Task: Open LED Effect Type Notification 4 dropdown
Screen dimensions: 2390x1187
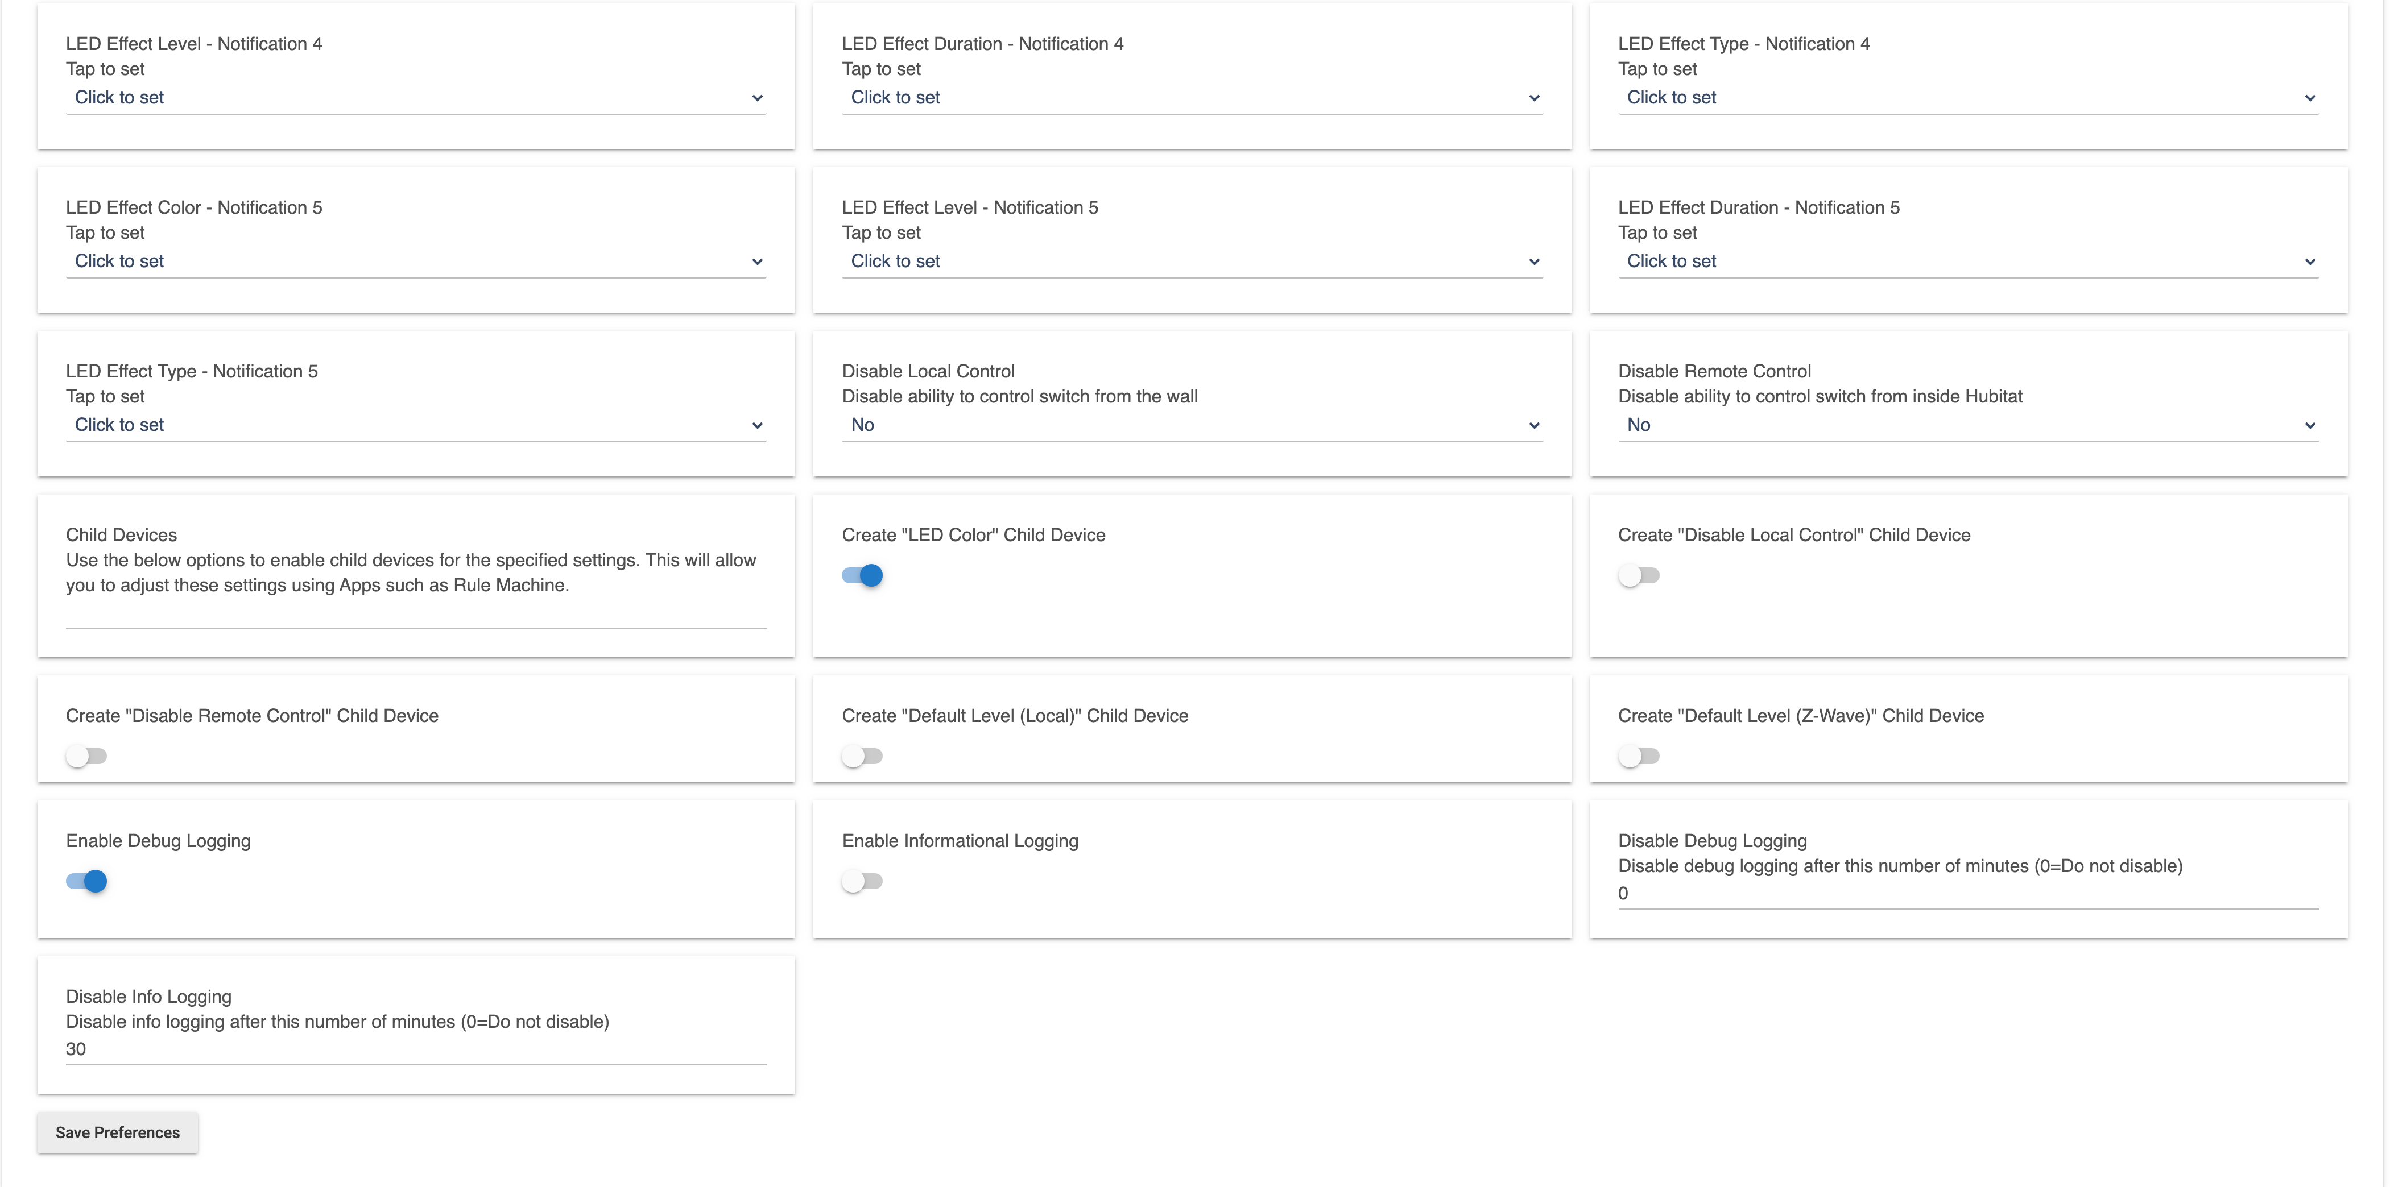Action: click(1968, 97)
